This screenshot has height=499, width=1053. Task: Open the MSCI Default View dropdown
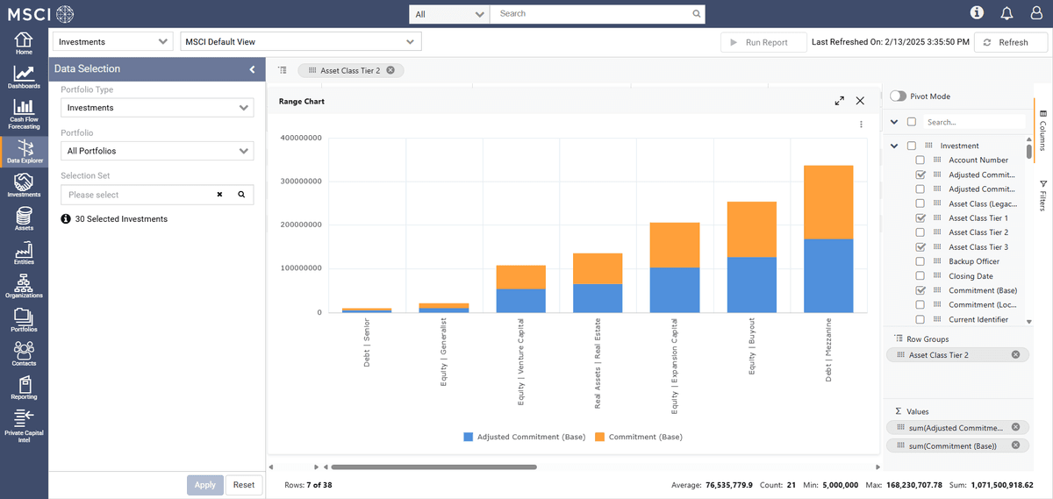pos(300,42)
